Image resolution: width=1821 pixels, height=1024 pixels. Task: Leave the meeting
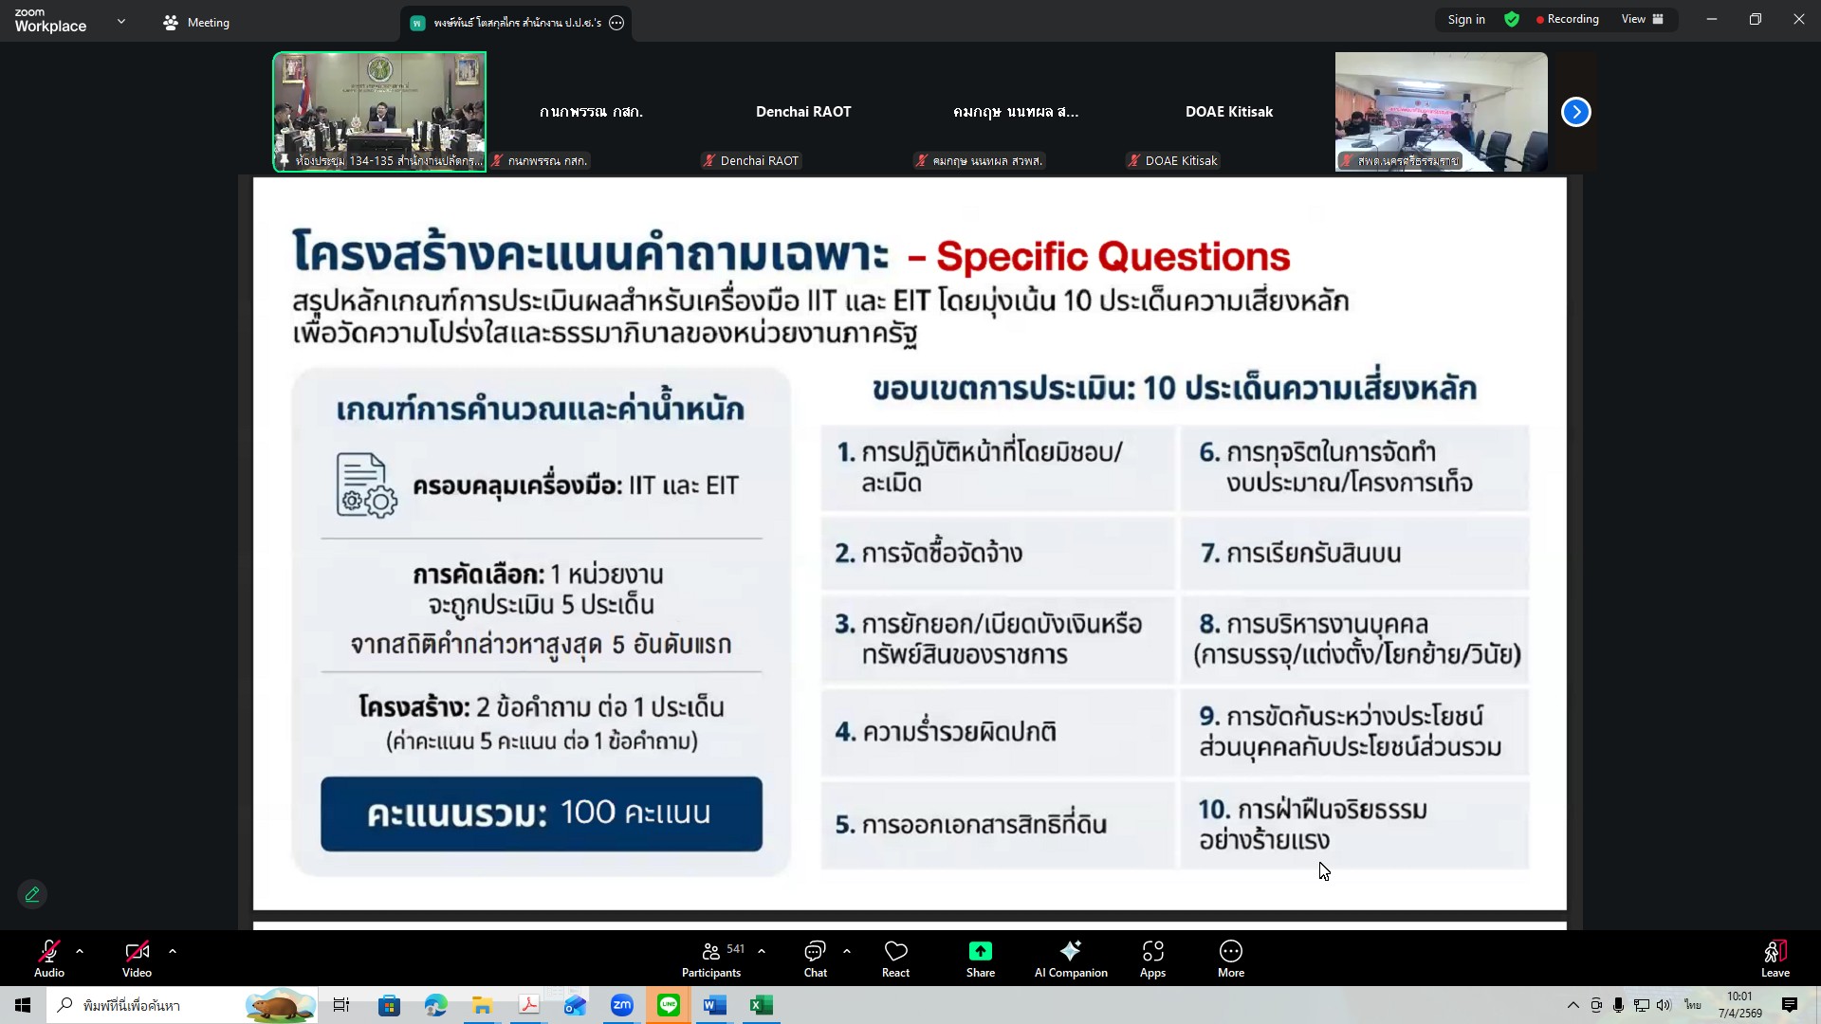click(x=1774, y=958)
